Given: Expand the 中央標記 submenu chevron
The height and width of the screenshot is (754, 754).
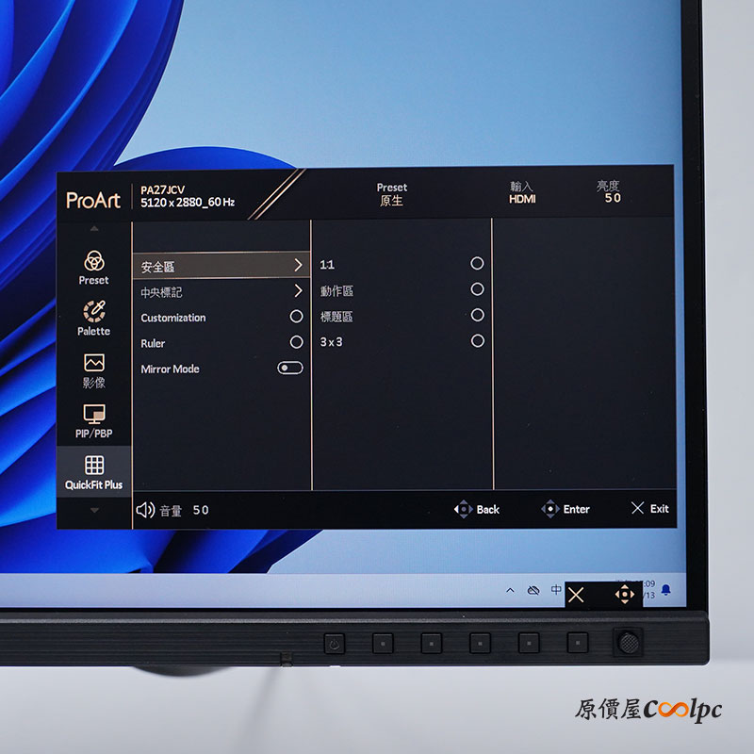Looking at the screenshot, I should (298, 290).
